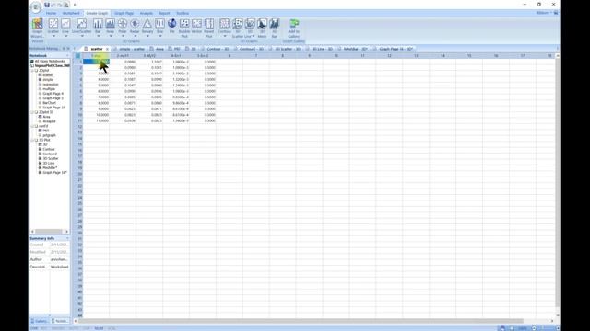
Task: Open the Notebook panel tab at bottom
Action: (x=60, y=321)
